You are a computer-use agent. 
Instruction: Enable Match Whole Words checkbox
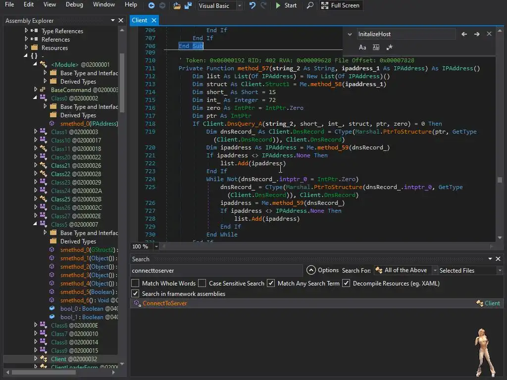[135, 284]
